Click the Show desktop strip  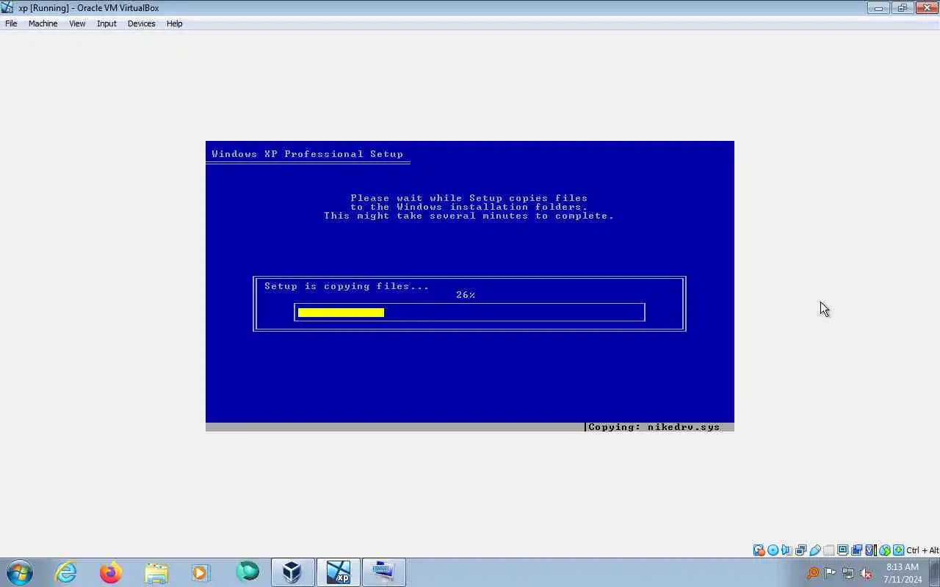coord(934,572)
